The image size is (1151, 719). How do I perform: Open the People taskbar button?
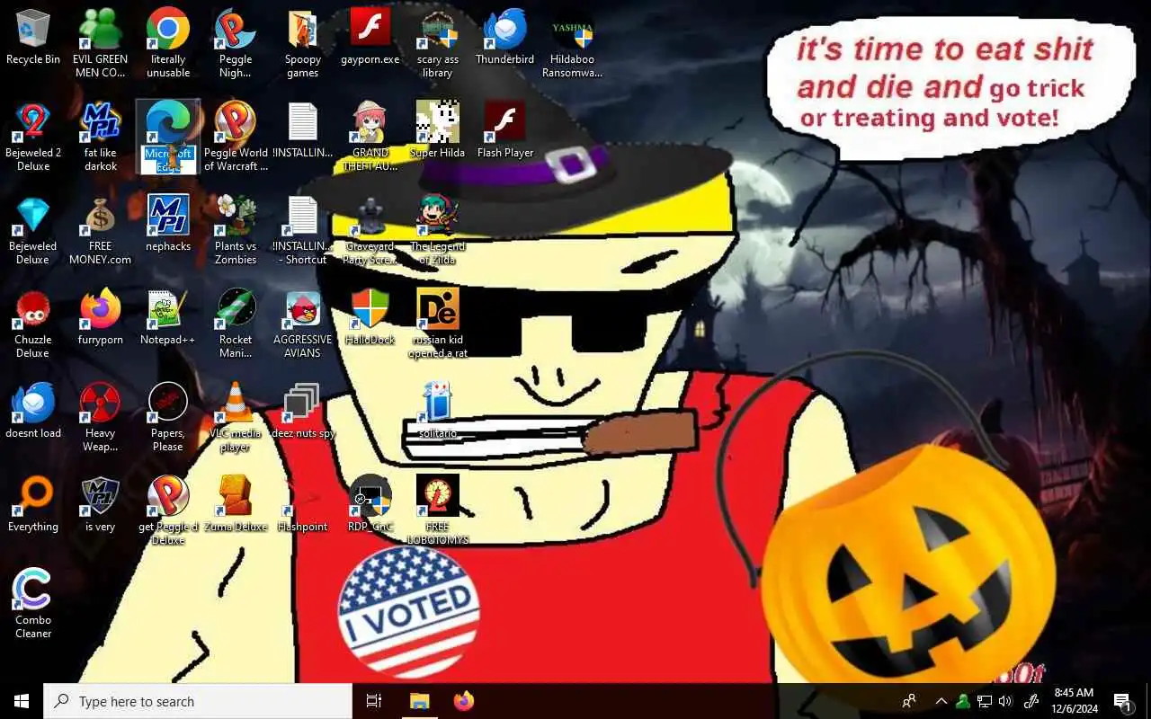click(909, 701)
